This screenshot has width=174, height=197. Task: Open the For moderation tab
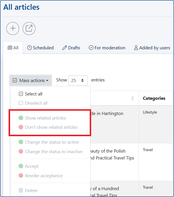(x=107, y=48)
